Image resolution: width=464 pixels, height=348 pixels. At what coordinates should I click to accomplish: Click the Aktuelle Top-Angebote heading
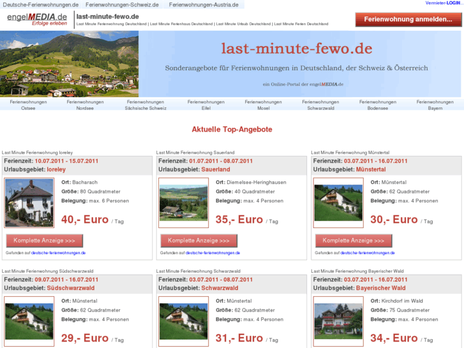pyautogui.click(x=232, y=130)
